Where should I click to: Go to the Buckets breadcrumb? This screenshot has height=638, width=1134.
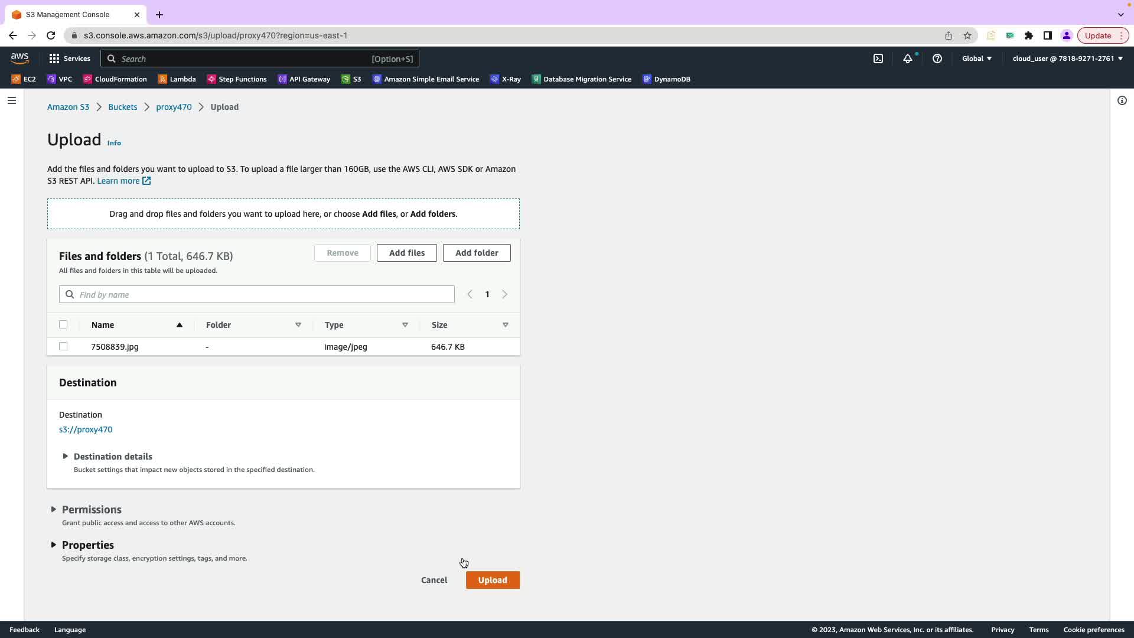click(x=122, y=107)
